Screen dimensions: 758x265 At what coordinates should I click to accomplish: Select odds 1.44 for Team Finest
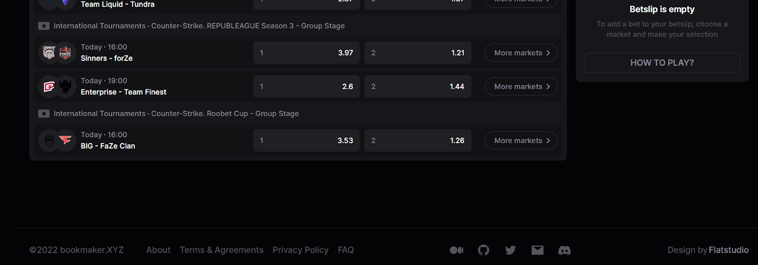click(x=418, y=86)
